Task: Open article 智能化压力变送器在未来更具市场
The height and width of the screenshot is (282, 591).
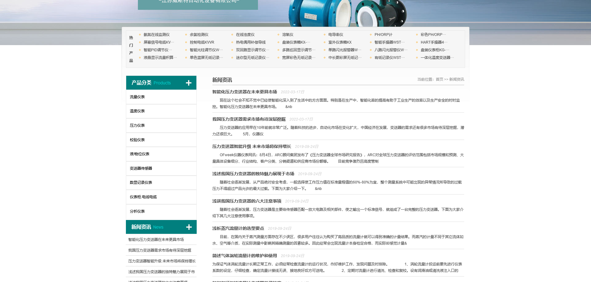Action: click(x=244, y=91)
